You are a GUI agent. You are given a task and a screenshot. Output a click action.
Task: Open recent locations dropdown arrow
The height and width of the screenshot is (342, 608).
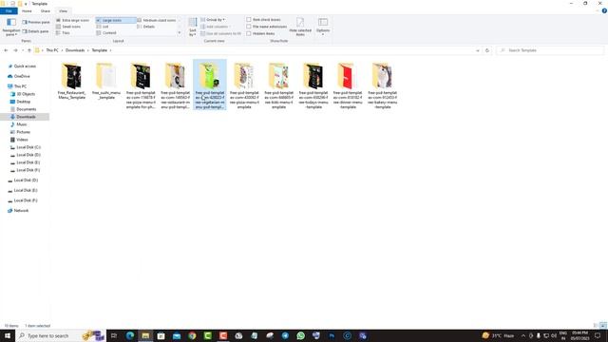[23, 50]
